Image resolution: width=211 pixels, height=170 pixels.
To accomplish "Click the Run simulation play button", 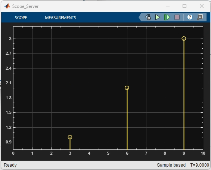I will coord(158,17).
